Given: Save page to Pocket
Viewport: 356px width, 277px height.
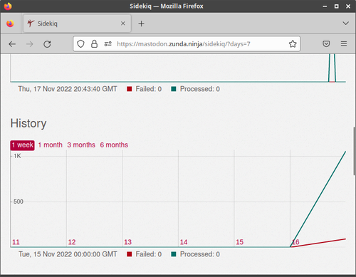Looking at the screenshot, I should pos(326,44).
